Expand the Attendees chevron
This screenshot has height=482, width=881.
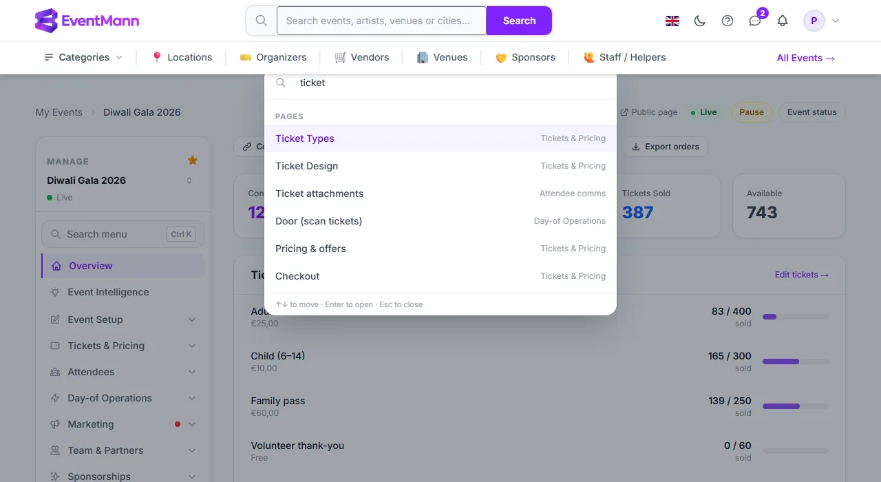coord(192,372)
